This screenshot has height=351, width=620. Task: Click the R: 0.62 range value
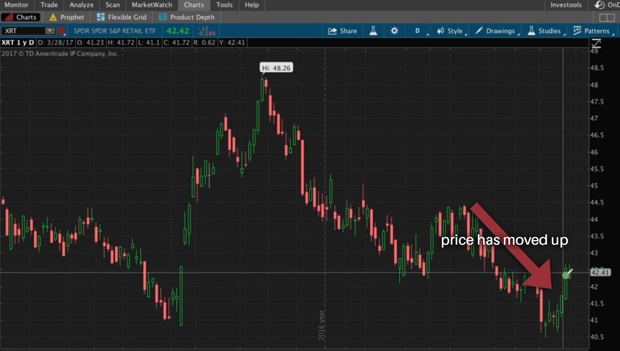point(204,42)
